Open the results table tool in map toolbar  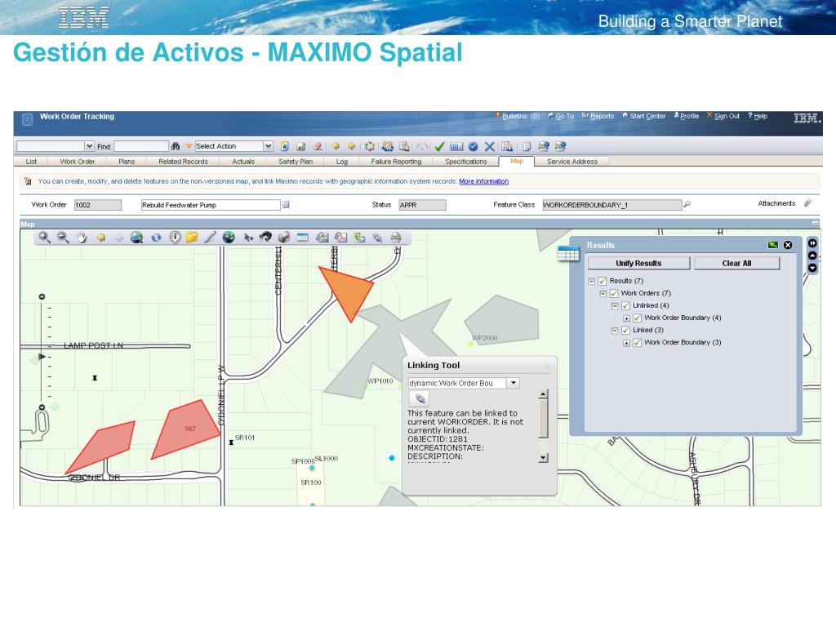tap(303, 238)
